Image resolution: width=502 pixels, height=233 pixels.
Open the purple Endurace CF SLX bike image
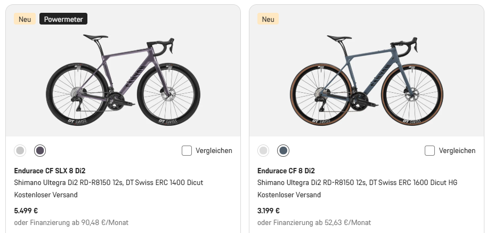(x=123, y=80)
